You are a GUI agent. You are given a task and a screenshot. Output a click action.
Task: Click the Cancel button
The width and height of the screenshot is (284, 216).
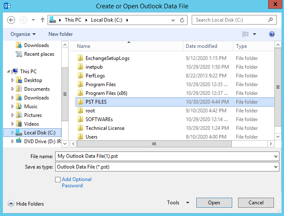pyautogui.click(x=256, y=203)
